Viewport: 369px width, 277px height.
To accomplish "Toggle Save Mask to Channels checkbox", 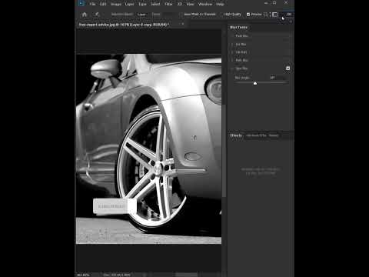I will click(x=181, y=15).
